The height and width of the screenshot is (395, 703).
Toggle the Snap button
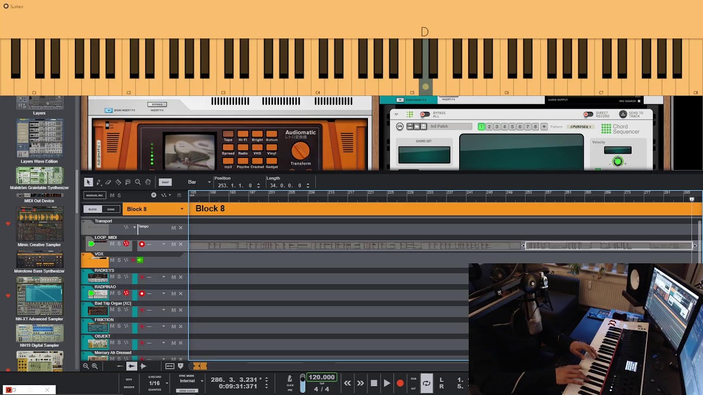(x=165, y=182)
